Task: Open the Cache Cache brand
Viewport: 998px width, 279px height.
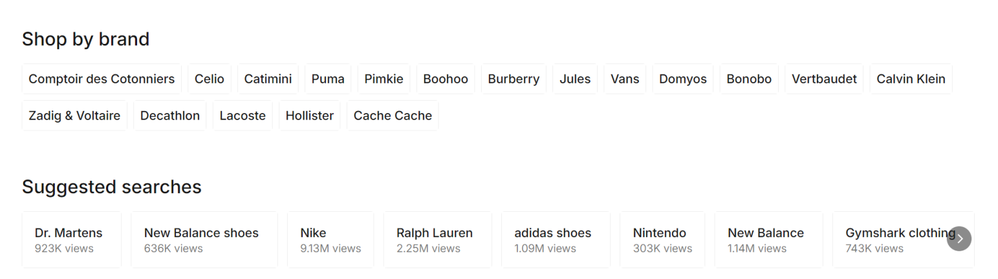Action: (393, 116)
